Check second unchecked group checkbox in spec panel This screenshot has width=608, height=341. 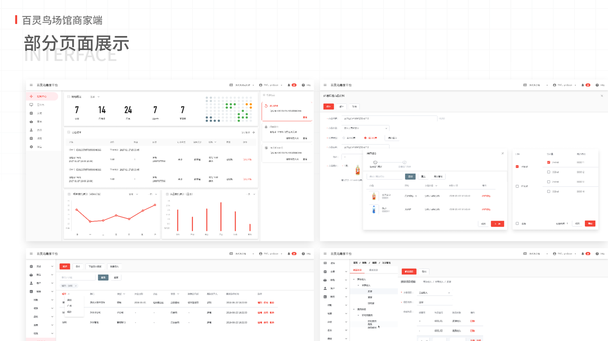pos(517,186)
